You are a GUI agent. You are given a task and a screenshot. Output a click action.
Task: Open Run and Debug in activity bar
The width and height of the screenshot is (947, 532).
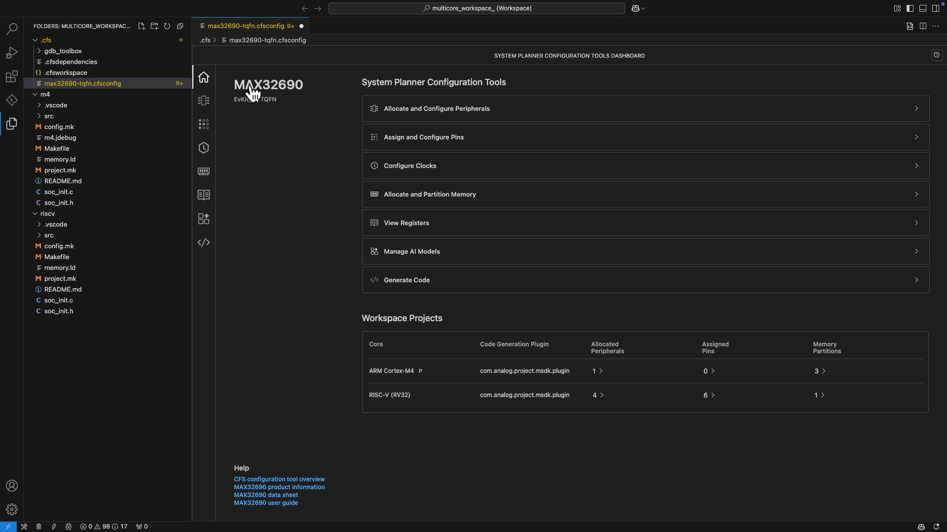click(x=12, y=53)
